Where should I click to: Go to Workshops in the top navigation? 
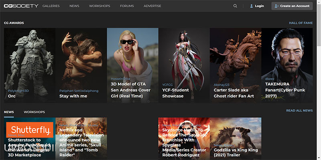[x=100, y=6]
